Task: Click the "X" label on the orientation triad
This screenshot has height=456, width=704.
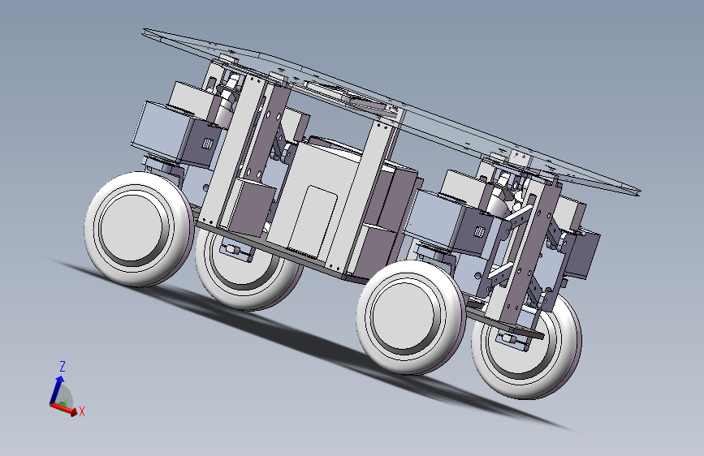Action: pos(82,411)
